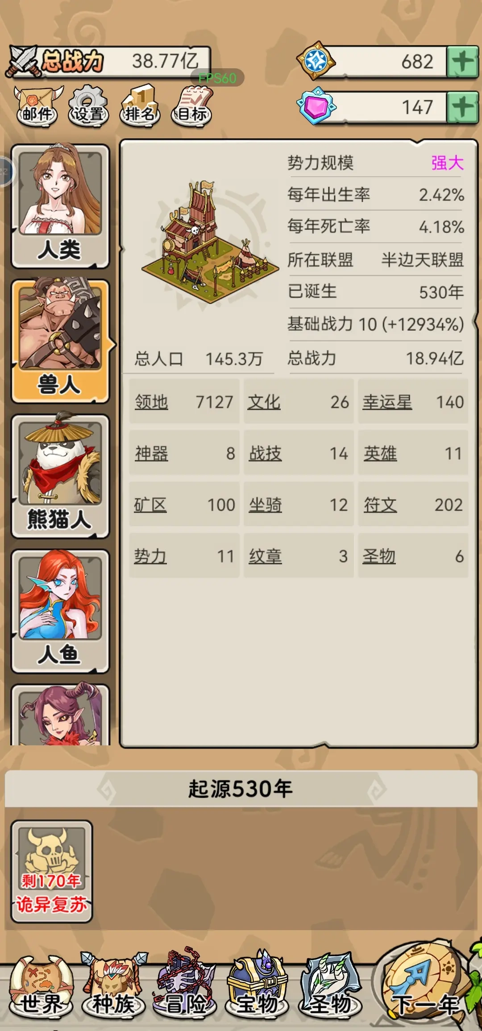Tap the 诡异复苏 skull event icon
This screenshot has width=482, height=1031.
[51, 871]
